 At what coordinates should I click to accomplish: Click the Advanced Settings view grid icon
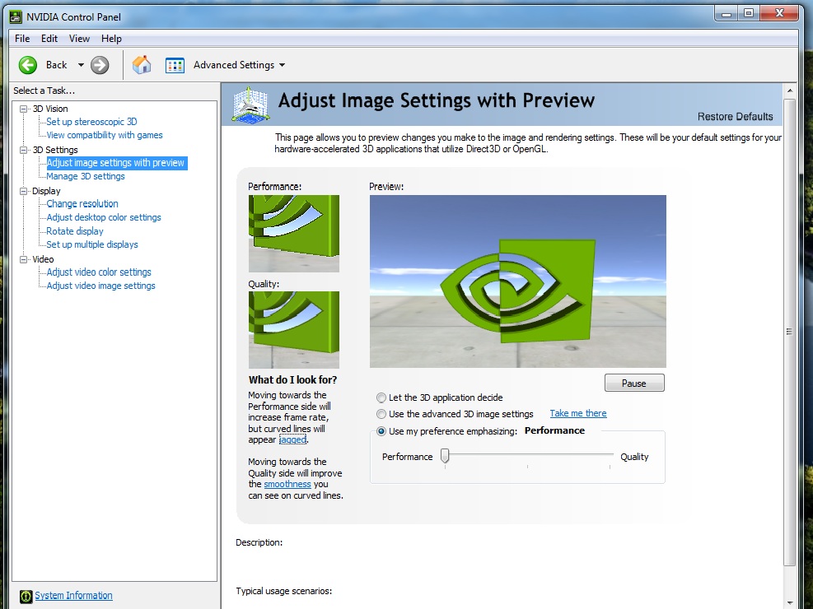click(x=175, y=65)
